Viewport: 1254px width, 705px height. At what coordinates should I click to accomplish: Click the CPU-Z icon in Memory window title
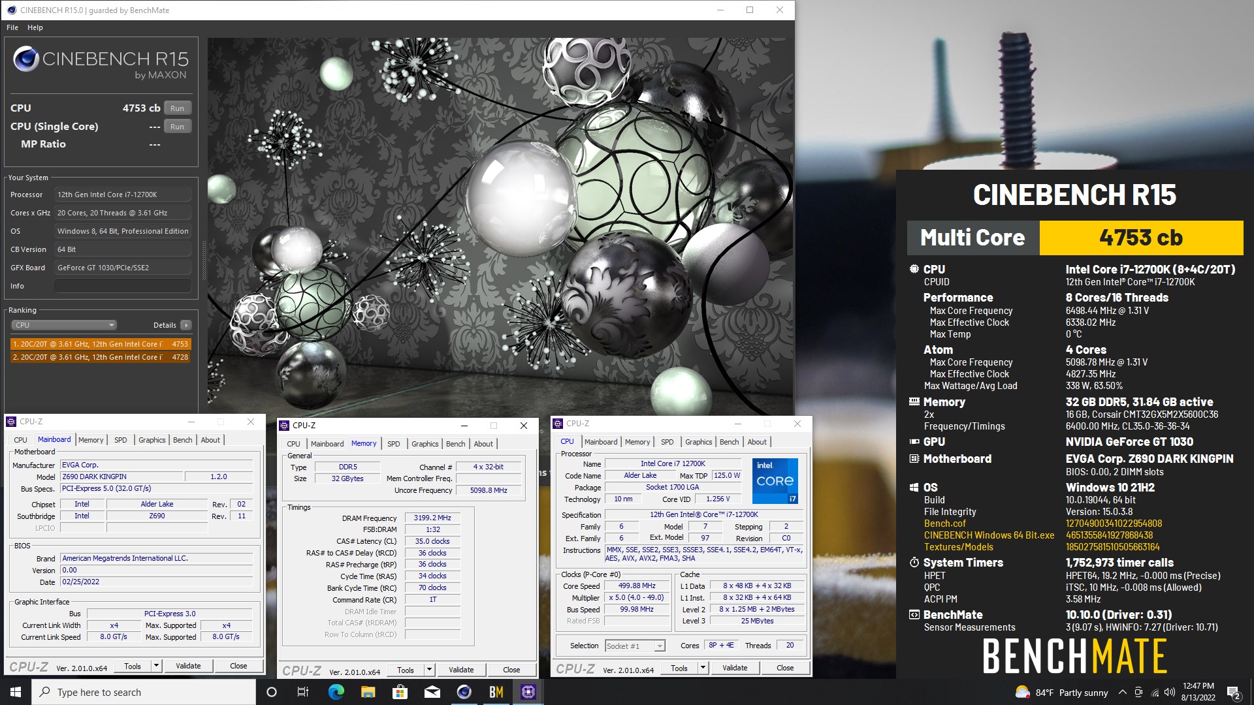click(x=284, y=426)
